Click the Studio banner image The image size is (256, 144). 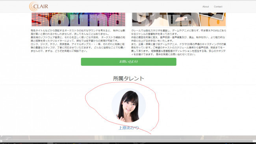tap(179, 19)
